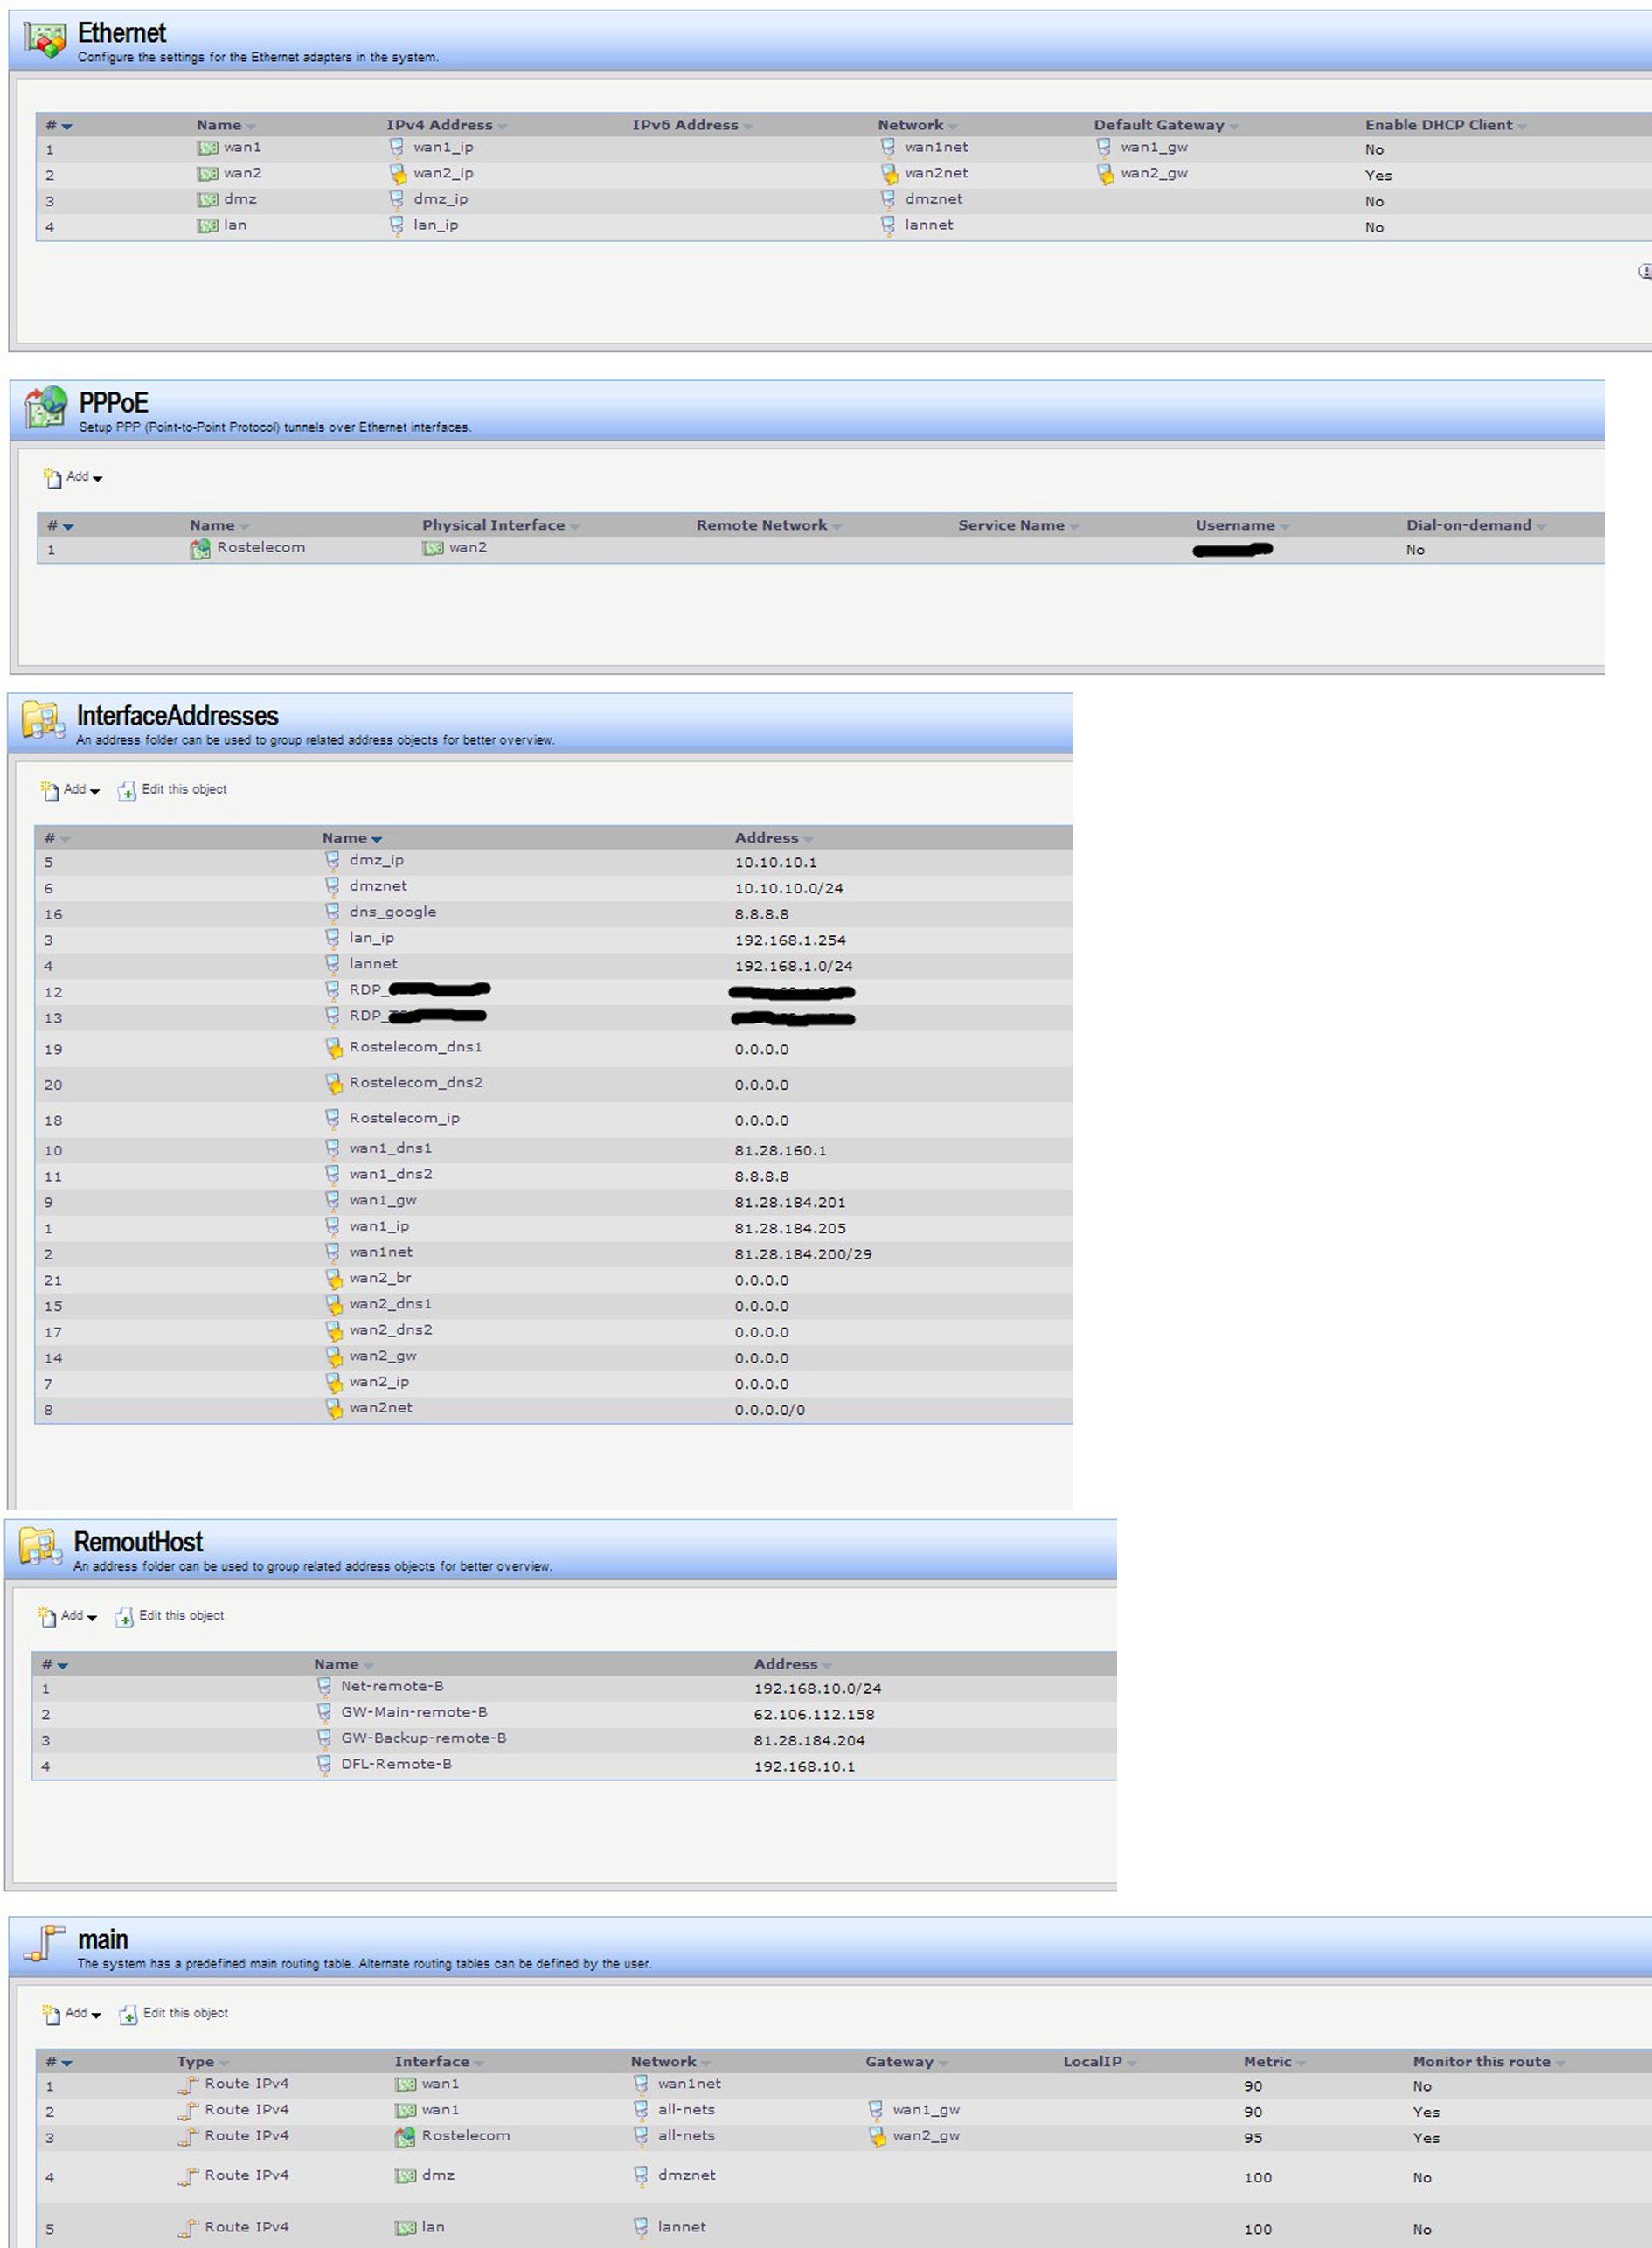
Task: Open the Add dropdown in InterfaceAddresses section
Action: [x=70, y=791]
